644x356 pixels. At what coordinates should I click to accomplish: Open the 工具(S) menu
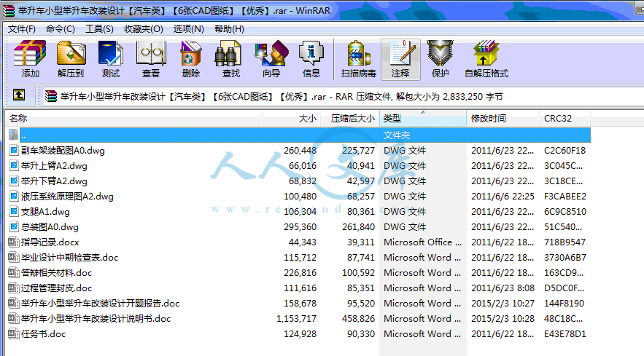(99, 29)
